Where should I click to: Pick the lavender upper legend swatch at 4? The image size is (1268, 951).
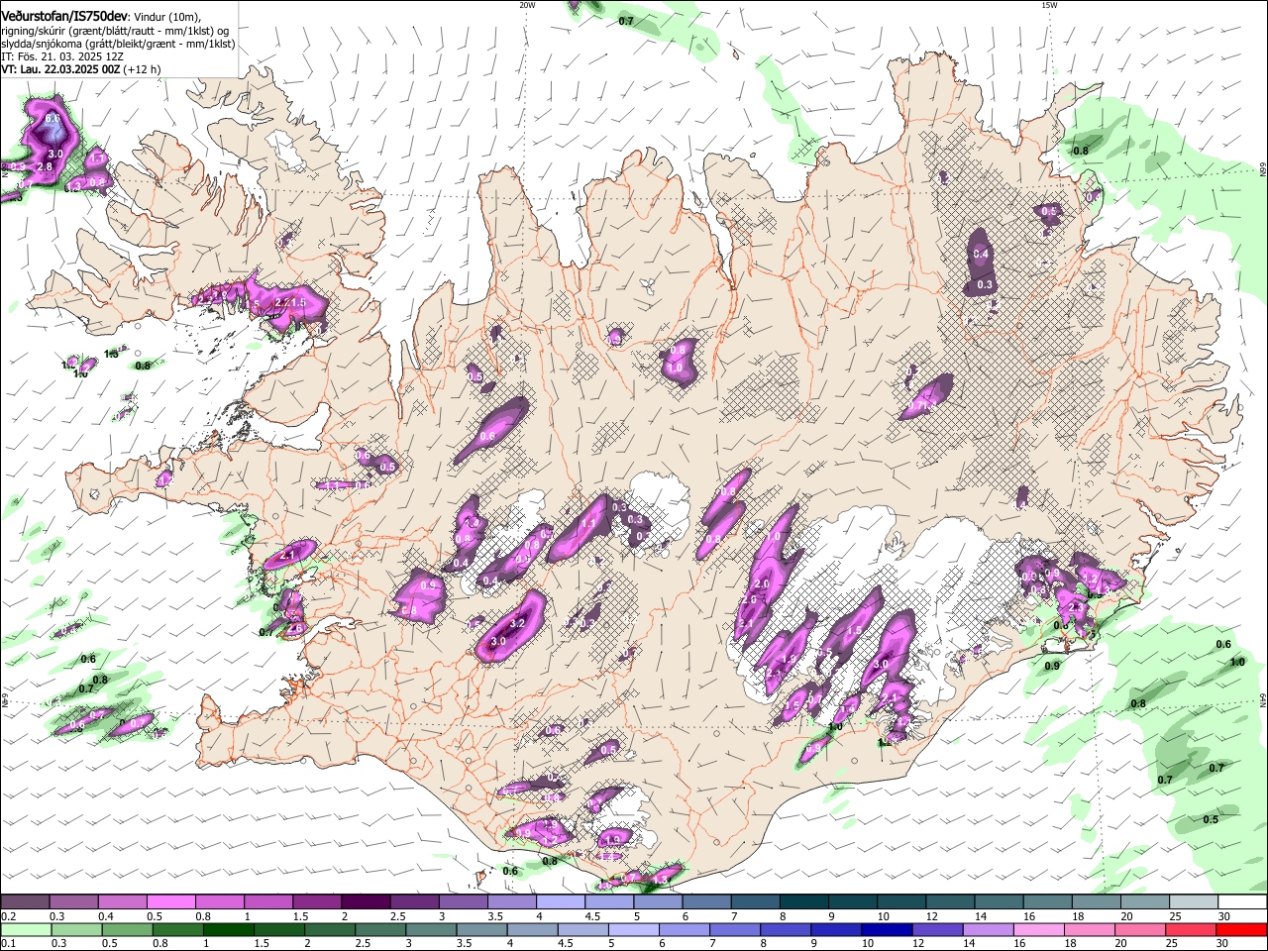[560, 902]
